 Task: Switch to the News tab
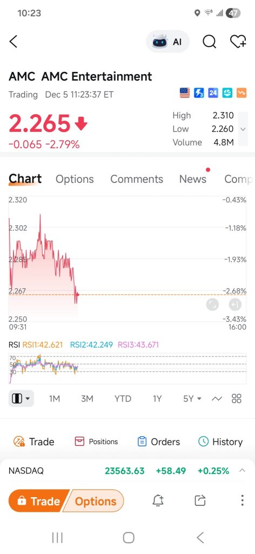193,179
